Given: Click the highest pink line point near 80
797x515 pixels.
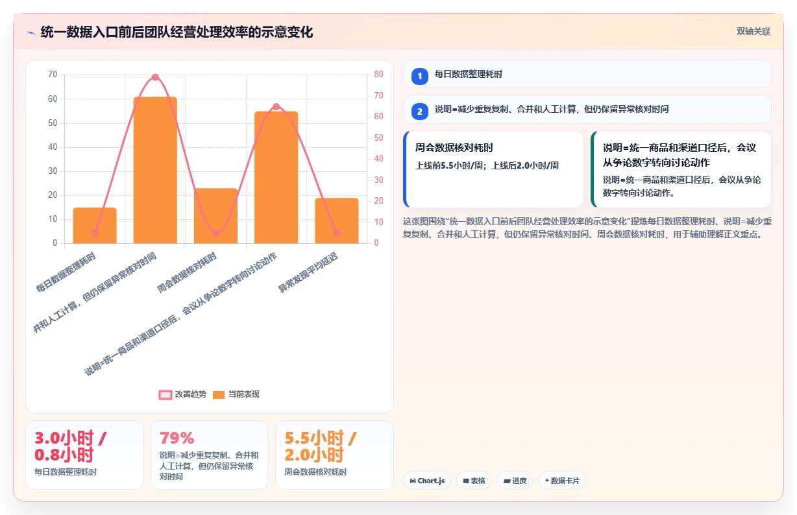Looking at the screenshot, I should [155, 77].
